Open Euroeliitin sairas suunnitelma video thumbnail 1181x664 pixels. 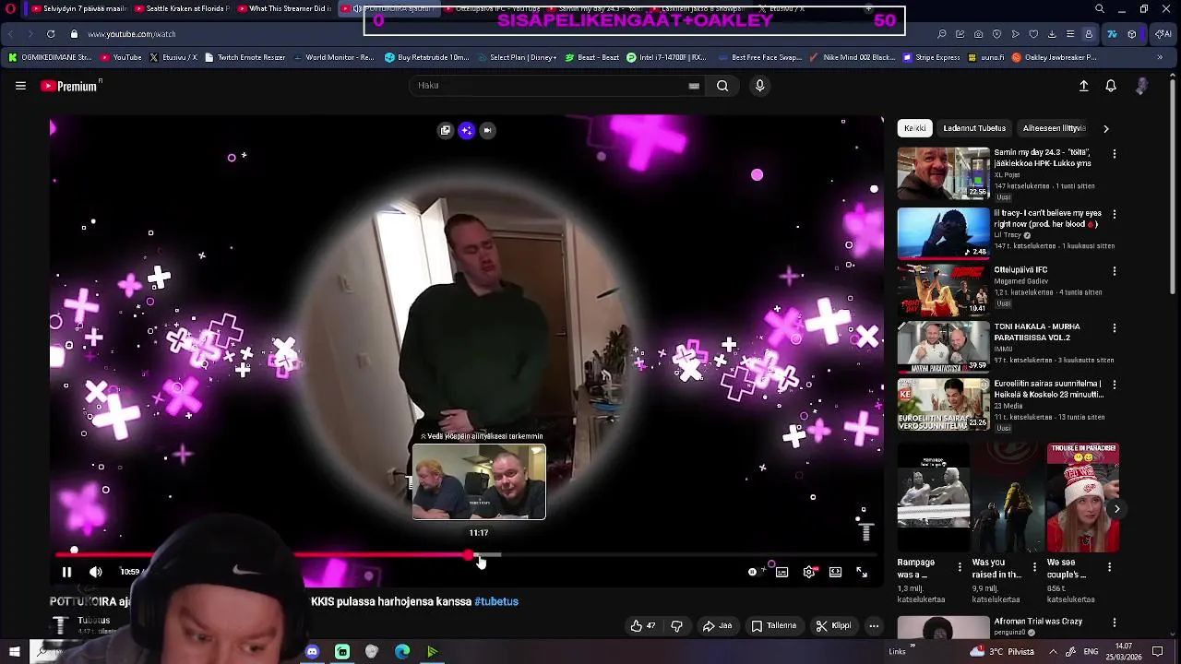[x=943, y=404]
